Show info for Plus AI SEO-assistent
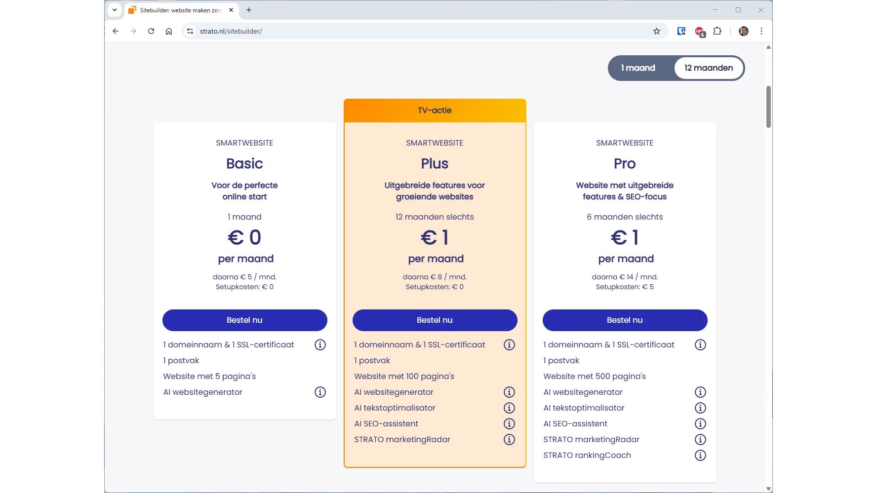The height and width of the screenshot is (493, 877). point(509,424)
